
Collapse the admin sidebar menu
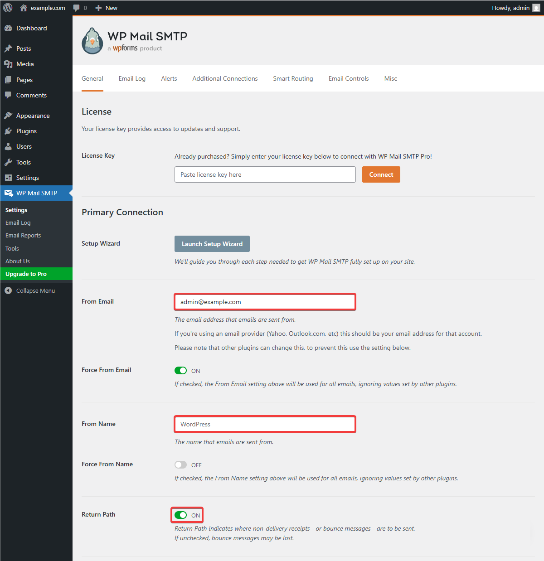click(30, 291)
